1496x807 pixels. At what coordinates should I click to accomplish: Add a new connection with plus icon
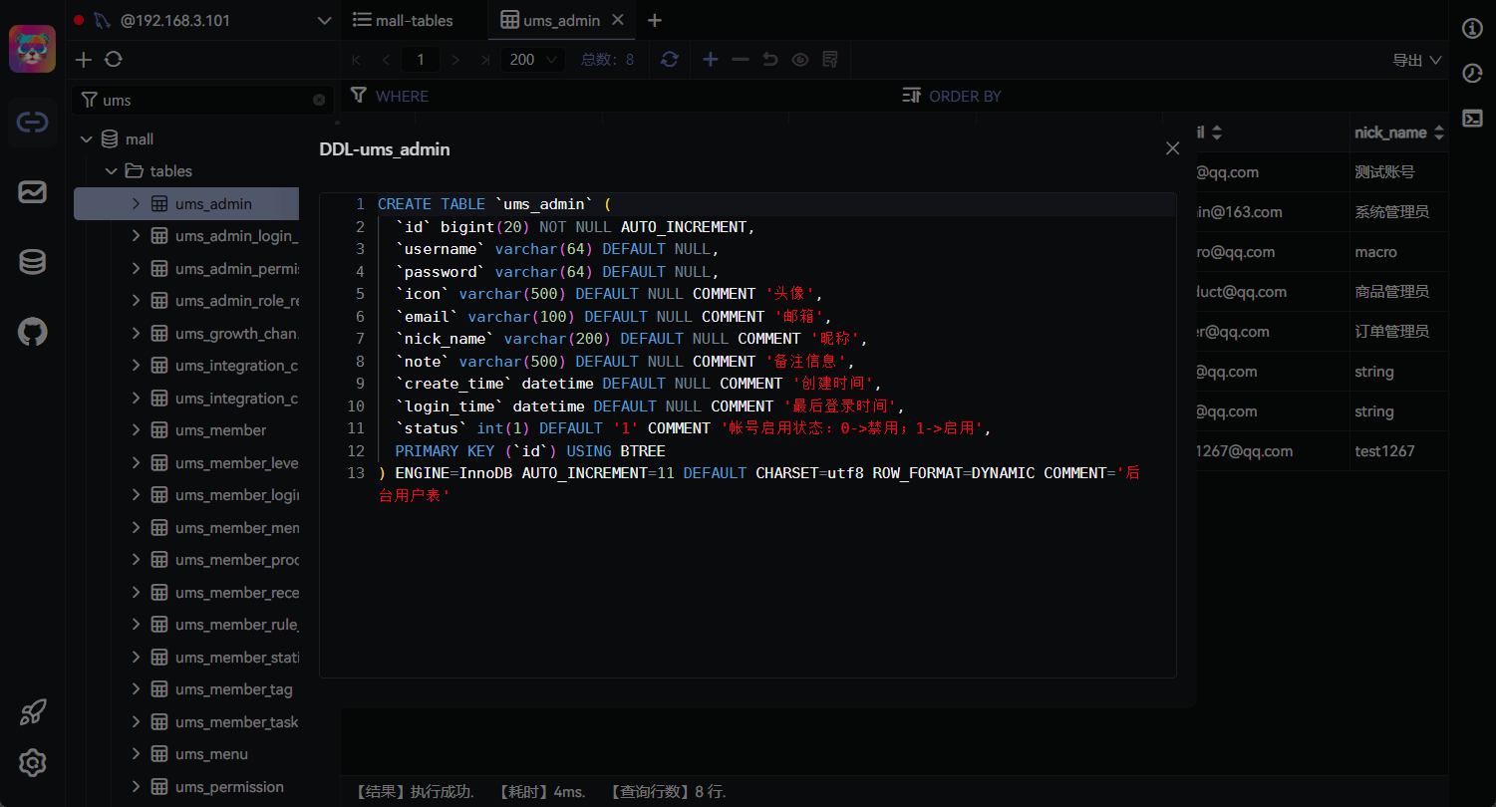[84, 60]
